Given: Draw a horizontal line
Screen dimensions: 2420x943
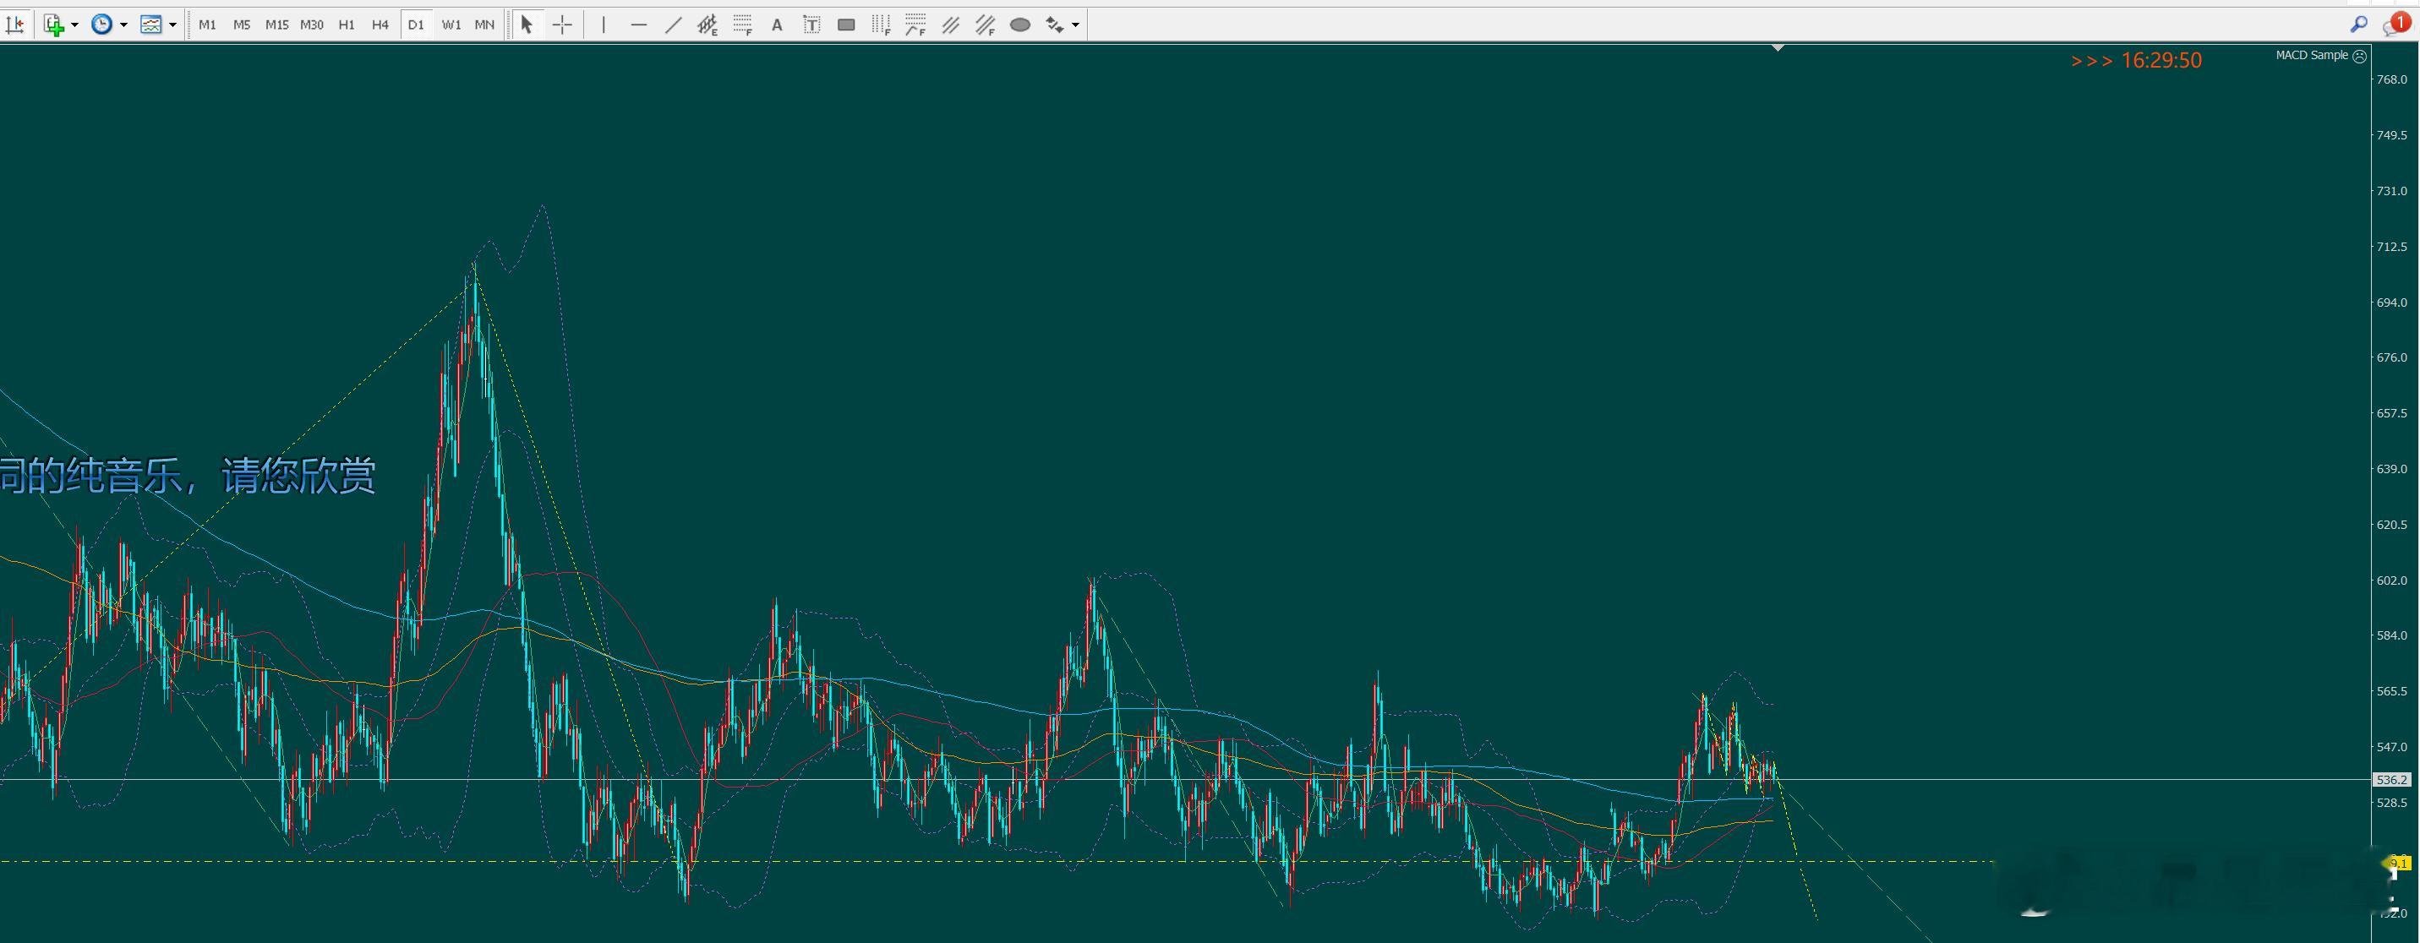Looking at the screenshot, I should click(x=639, y=25).
